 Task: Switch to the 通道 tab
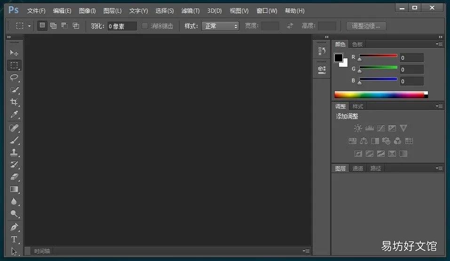[x=357, y=168]
